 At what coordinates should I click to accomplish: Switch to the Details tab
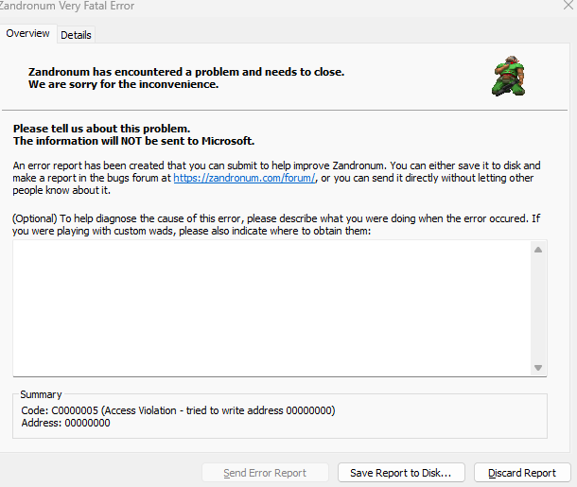76,35
